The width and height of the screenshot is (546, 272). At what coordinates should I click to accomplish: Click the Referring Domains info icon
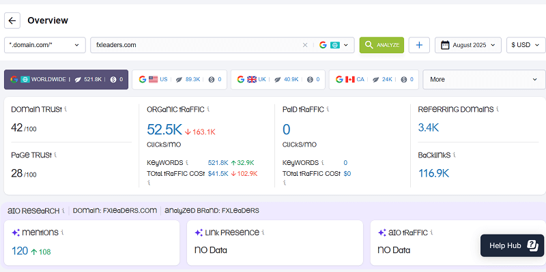[x=498, y=109]
